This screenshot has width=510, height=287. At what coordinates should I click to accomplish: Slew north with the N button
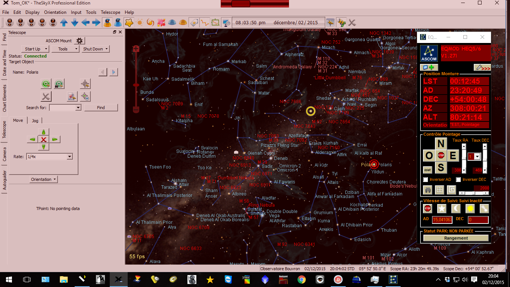pyautogui.click(x=441, y=143)
